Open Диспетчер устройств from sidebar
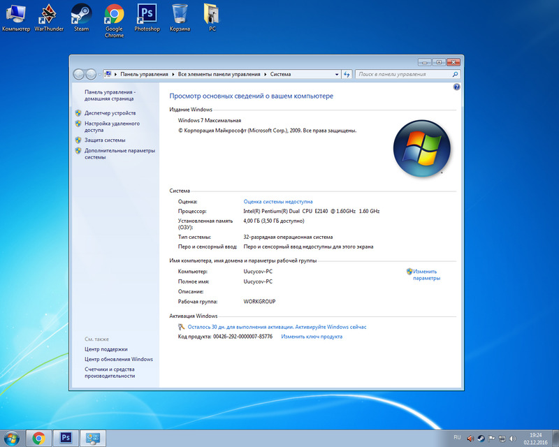Viewport: 559px width, 447px height. (110, 113)
